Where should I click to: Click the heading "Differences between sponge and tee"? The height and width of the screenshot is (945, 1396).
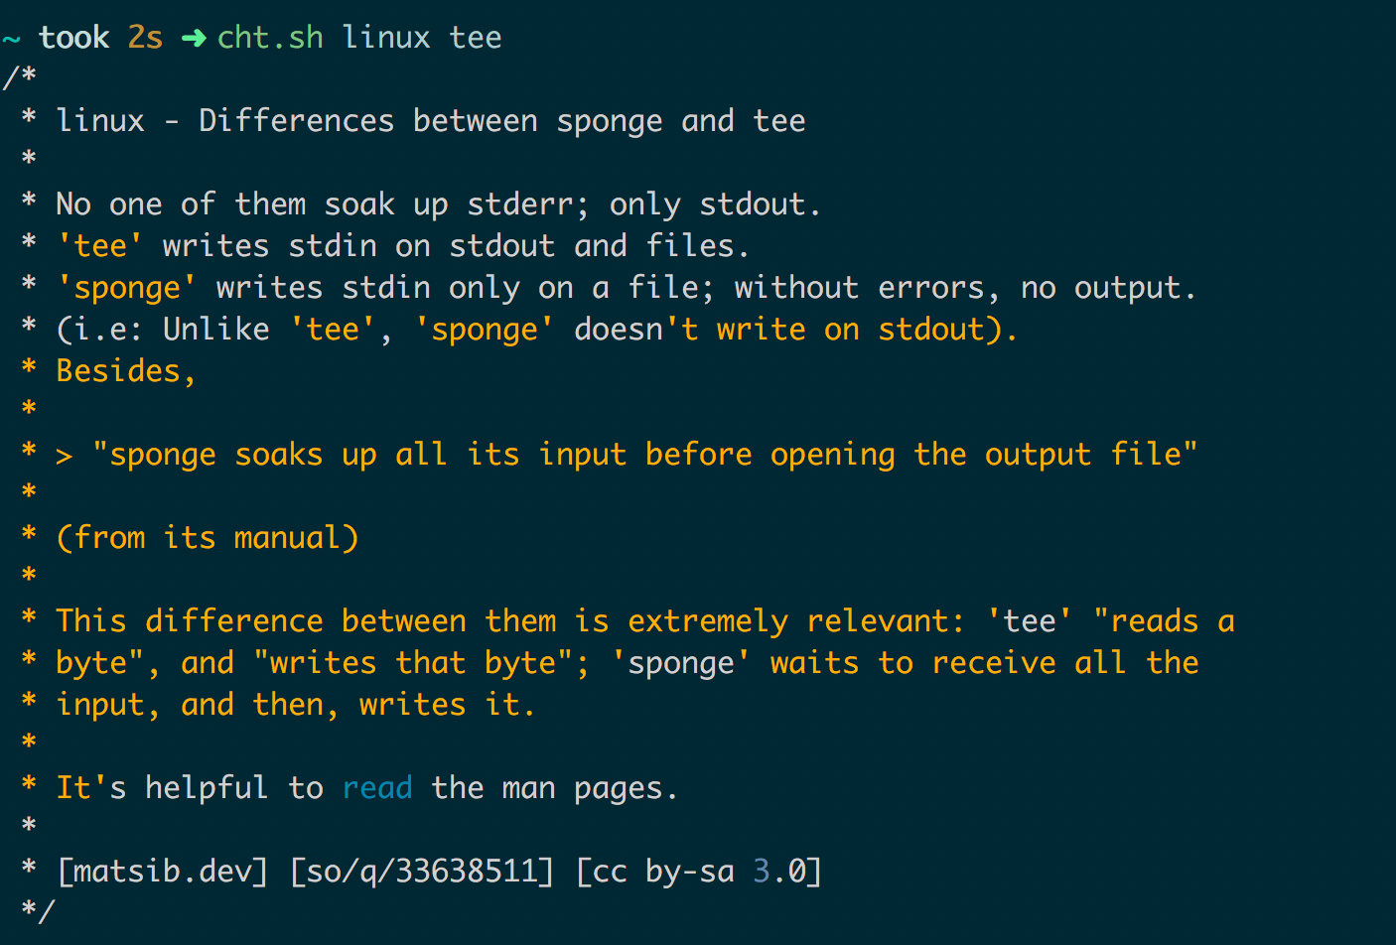tap(502, 121)
